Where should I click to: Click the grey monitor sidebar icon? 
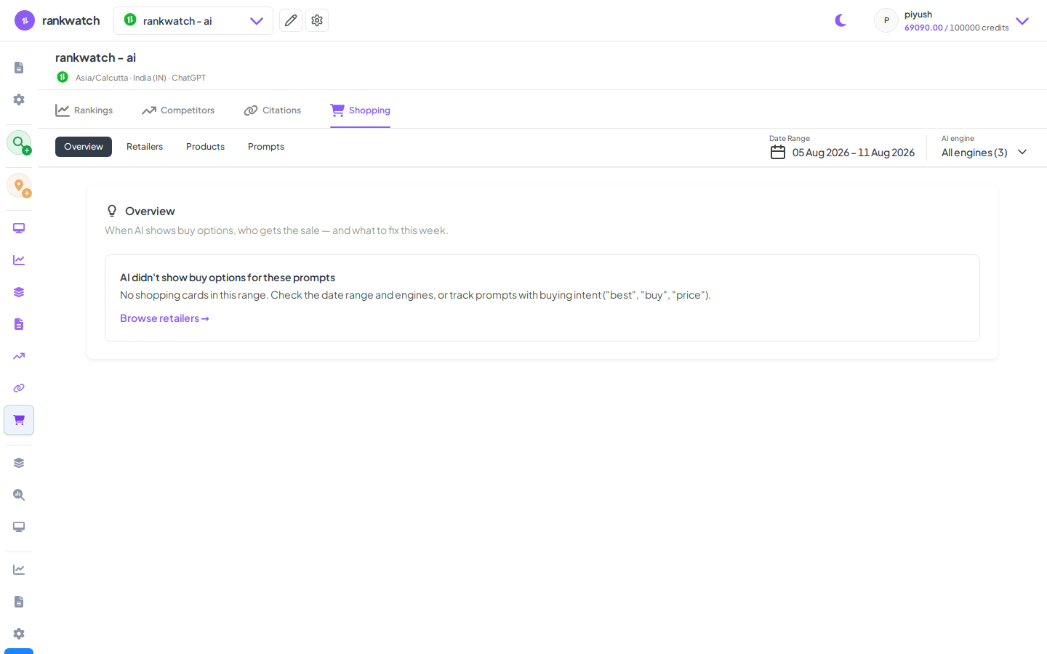(x=19, y=527)
